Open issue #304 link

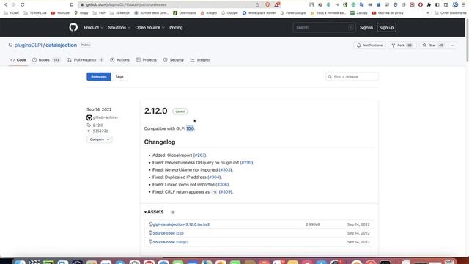click(214, 177)
